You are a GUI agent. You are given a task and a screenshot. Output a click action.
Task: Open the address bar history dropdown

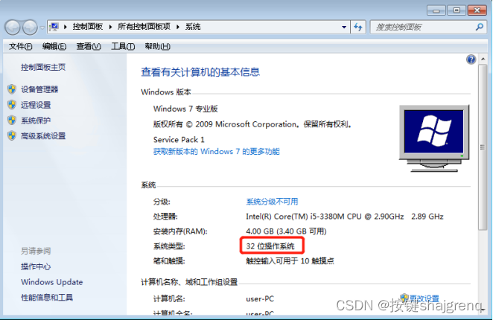pos(344,27)
